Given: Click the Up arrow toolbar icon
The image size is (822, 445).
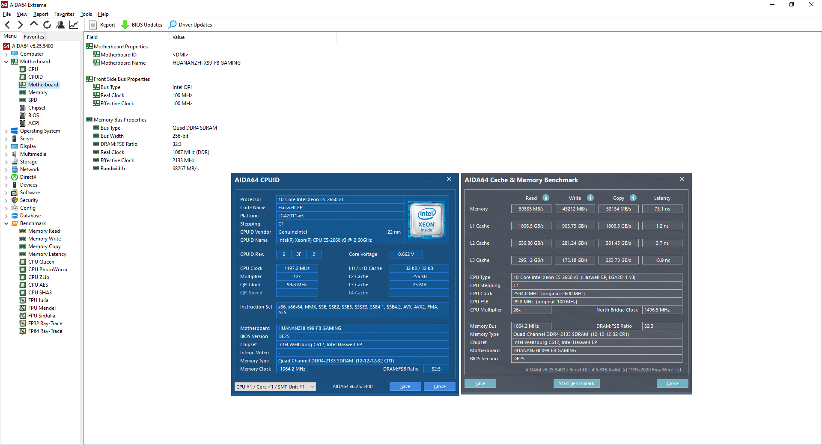Looking at the screenshot, I should pyautogui.click(x=34, y=24).
